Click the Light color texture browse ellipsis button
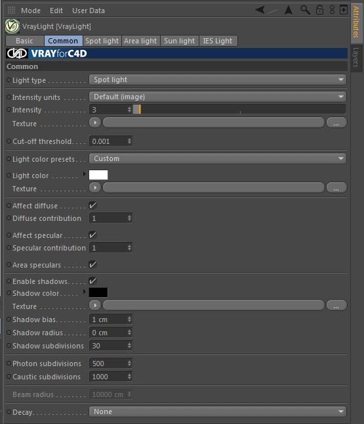This screenshot has height=424, width=364. pos(336,187)
